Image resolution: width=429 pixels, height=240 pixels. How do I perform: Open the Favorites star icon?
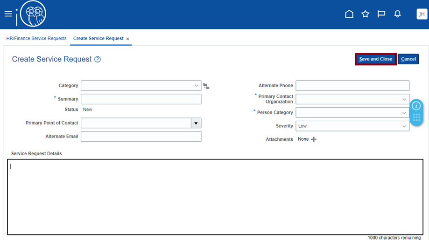click(x=365, y=14)
